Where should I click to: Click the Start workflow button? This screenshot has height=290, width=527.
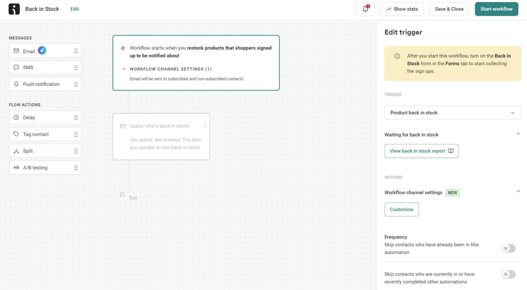[496, 9]
